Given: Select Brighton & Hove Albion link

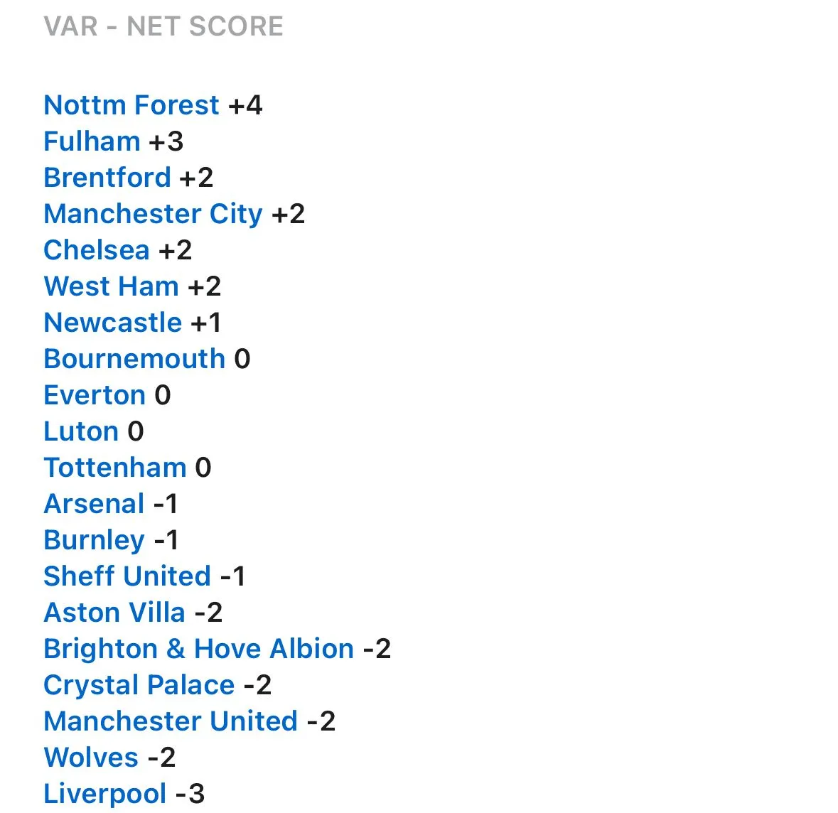Looking at the screenshot, I should (x=198, y=649).
